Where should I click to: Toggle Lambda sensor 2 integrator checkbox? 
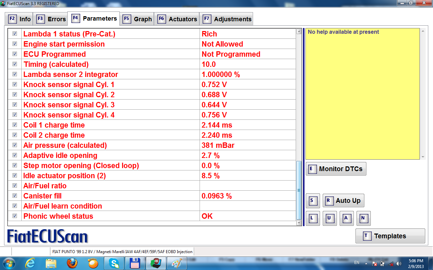click(x=15, y=74)
